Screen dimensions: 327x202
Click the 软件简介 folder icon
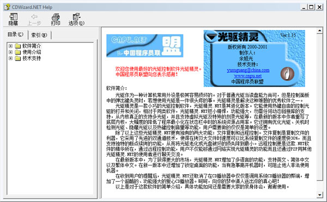(18, 46)
